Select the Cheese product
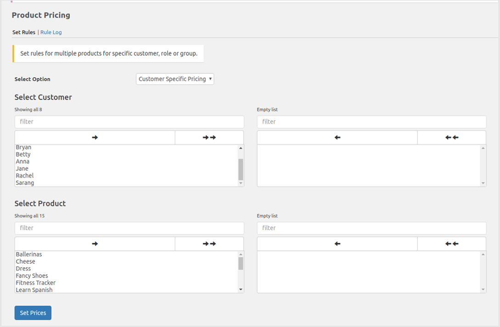500x327 pixels. (25, 261)
